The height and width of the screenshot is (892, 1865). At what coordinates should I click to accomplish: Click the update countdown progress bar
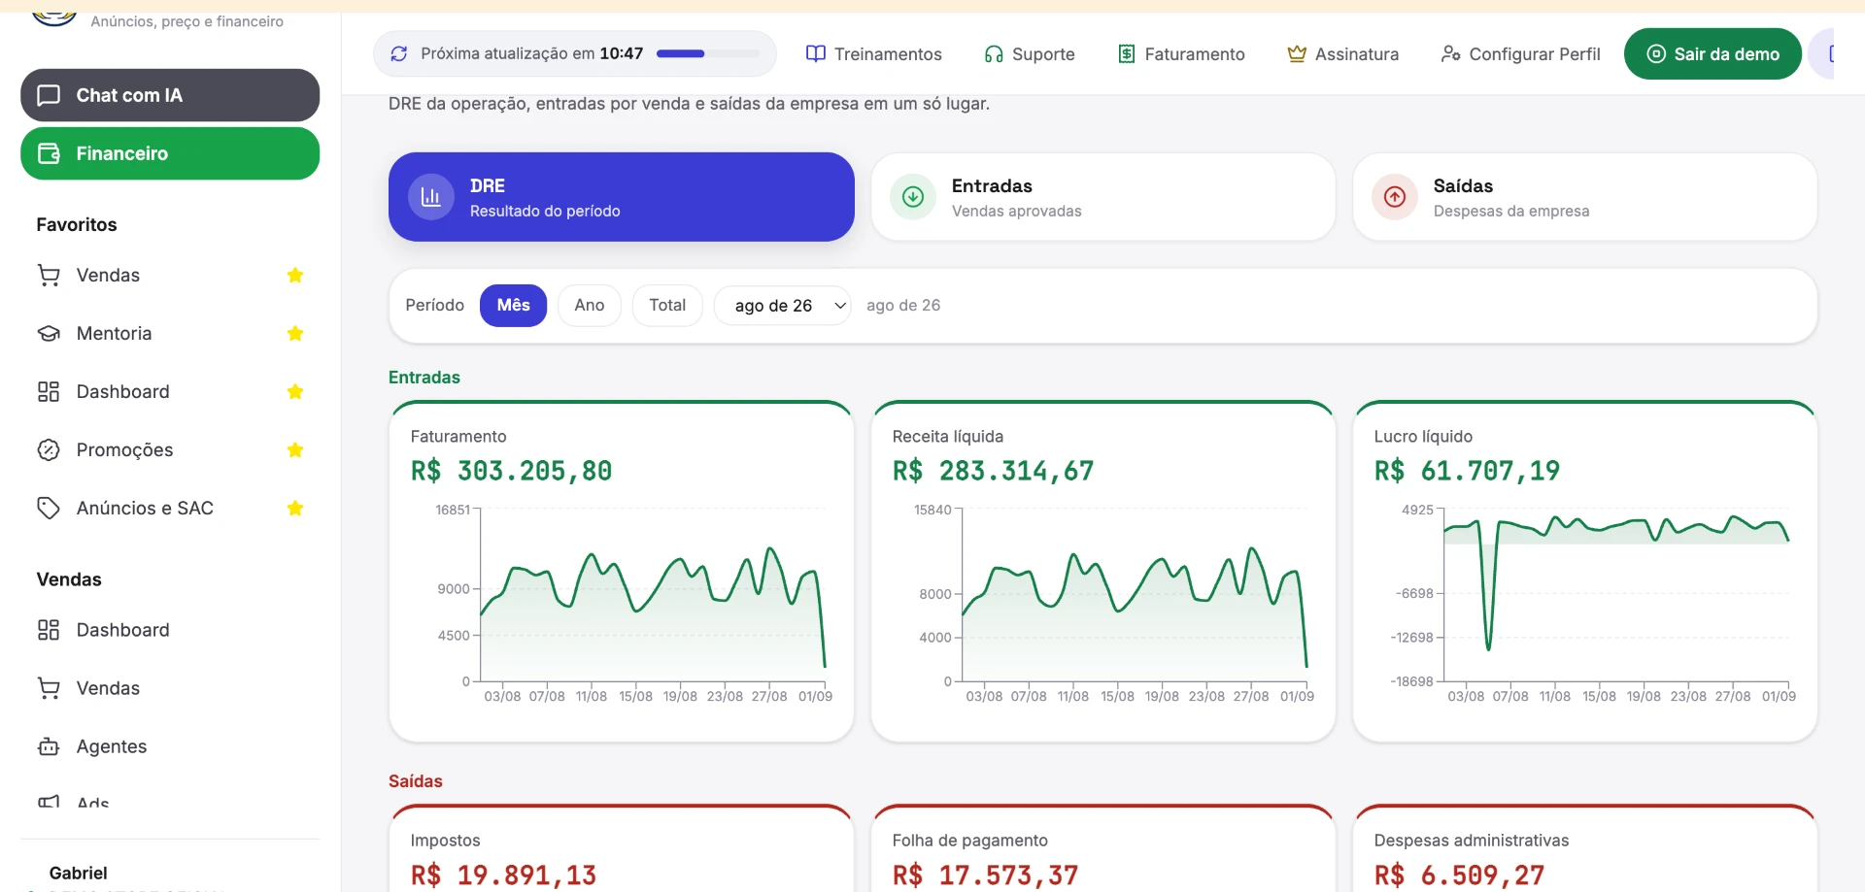[x=708, y=54]
